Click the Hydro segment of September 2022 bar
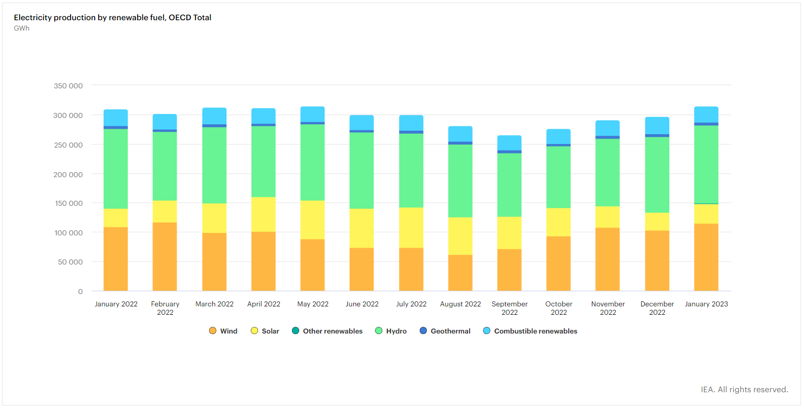This screenshot has width=804, height=409. [510, 185]
